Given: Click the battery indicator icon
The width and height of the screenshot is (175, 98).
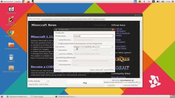Looking at the screenshot, I should click(158, 2).
